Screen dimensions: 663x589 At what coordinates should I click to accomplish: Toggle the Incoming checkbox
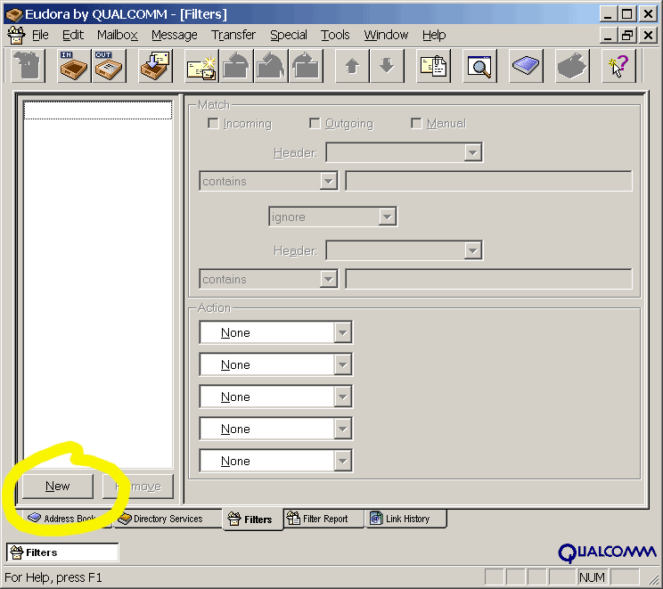[x=213, y=124]
